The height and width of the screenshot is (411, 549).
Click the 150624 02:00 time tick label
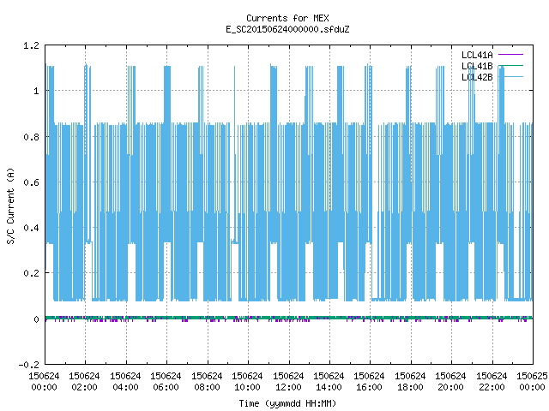coord(84,382)
